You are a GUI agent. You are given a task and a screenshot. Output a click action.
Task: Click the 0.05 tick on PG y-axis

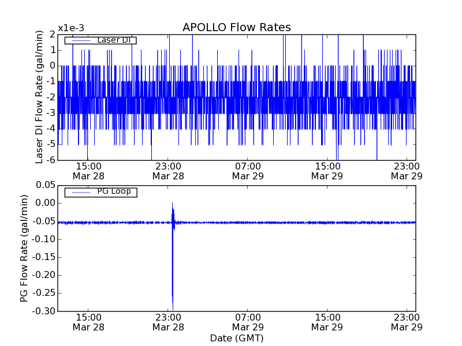(x=46, y=185)
